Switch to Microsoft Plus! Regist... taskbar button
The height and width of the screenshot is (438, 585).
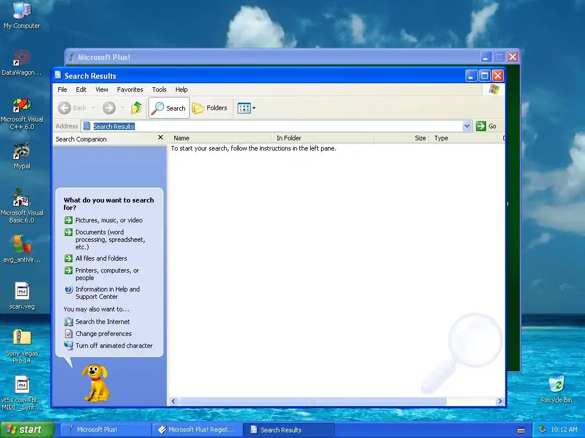pos(197,429)
